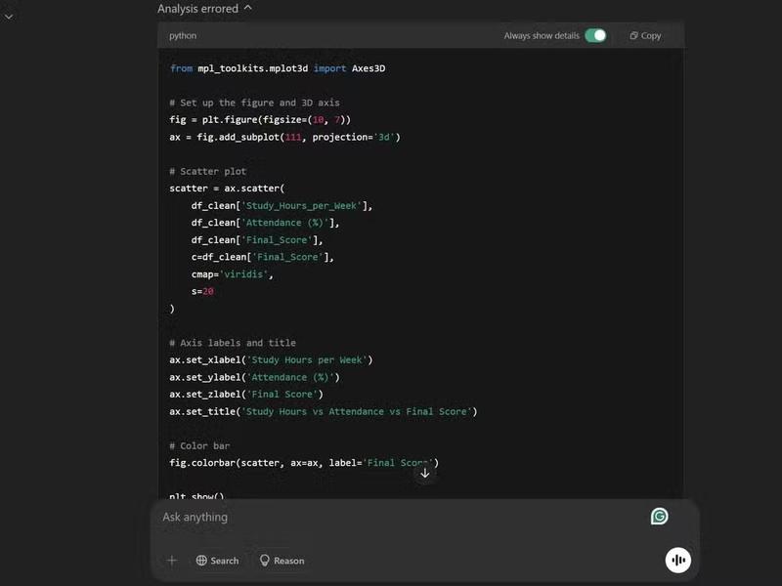
Task: Click the '# Scatter plot' comment line
Action: click(207, 171)
